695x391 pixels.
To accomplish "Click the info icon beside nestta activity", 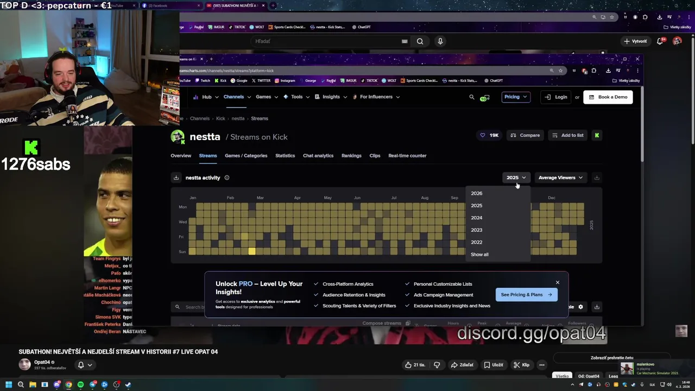I will click(227, 178).
